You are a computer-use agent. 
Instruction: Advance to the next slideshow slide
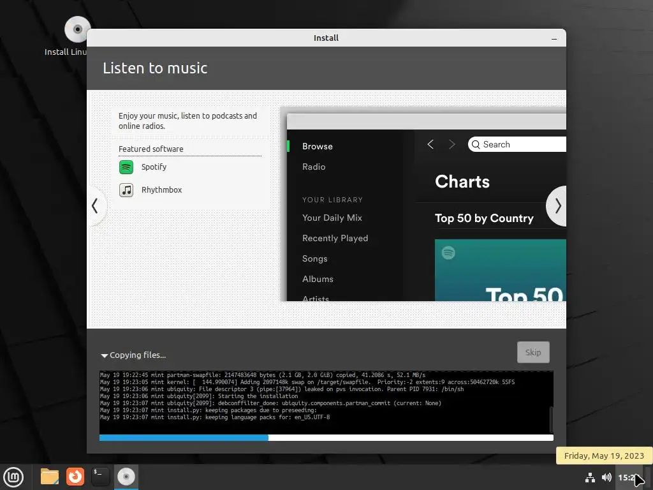[x=557, y=206]
